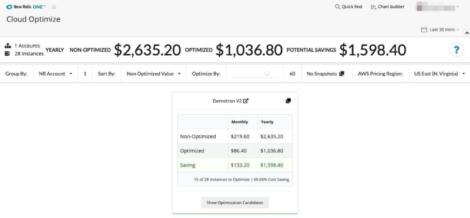
Task: Click the No Snapshots button
Action: click(x=325, y=74)
